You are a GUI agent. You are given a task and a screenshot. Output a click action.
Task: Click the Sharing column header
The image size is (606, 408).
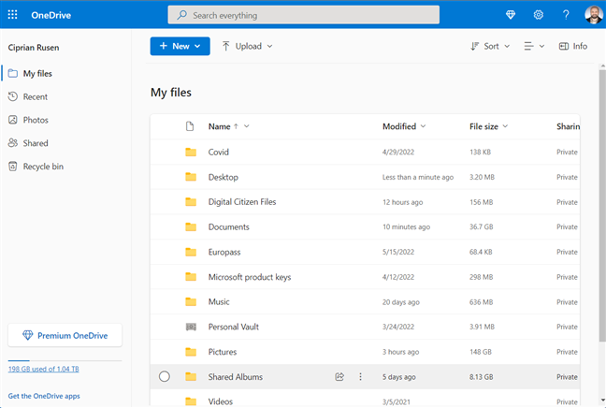[x=569, y=126]
